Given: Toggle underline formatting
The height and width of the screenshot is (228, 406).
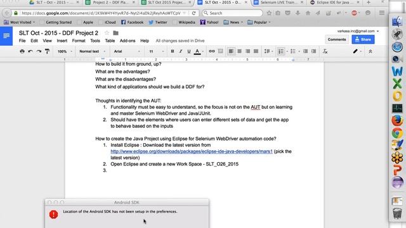Looking at the screenshot, I should point(189,51).
